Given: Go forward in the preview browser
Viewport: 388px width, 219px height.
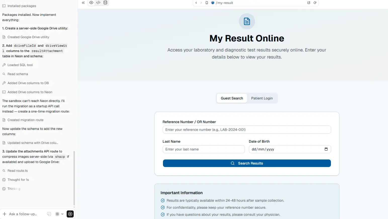Looking at the screenshot, I should pyautogui.click(x=201, y=3).
